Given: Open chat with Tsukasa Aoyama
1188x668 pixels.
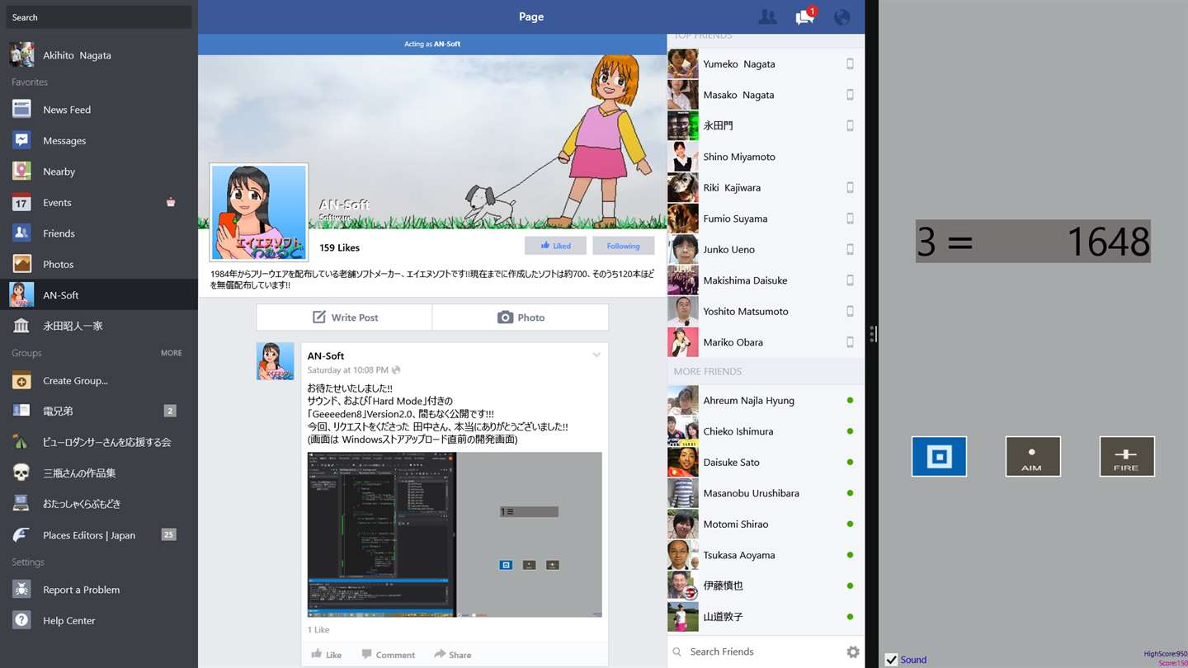Looking at the screenshot, I should (766, 555).
